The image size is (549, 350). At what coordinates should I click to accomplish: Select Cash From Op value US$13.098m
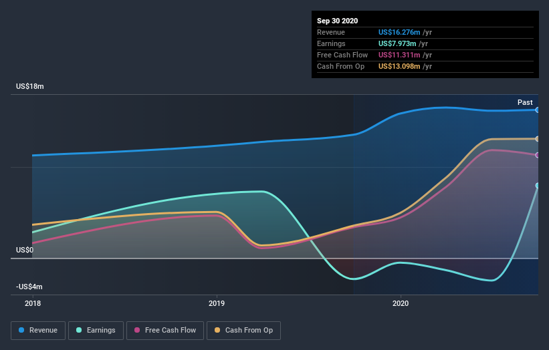point(399,66)
